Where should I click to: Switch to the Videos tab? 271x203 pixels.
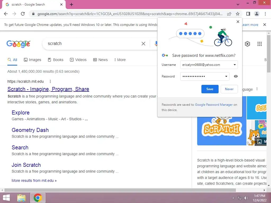(x=78, y=60)
